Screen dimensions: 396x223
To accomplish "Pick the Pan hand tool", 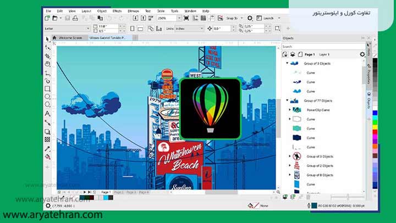I will [48, 64].
